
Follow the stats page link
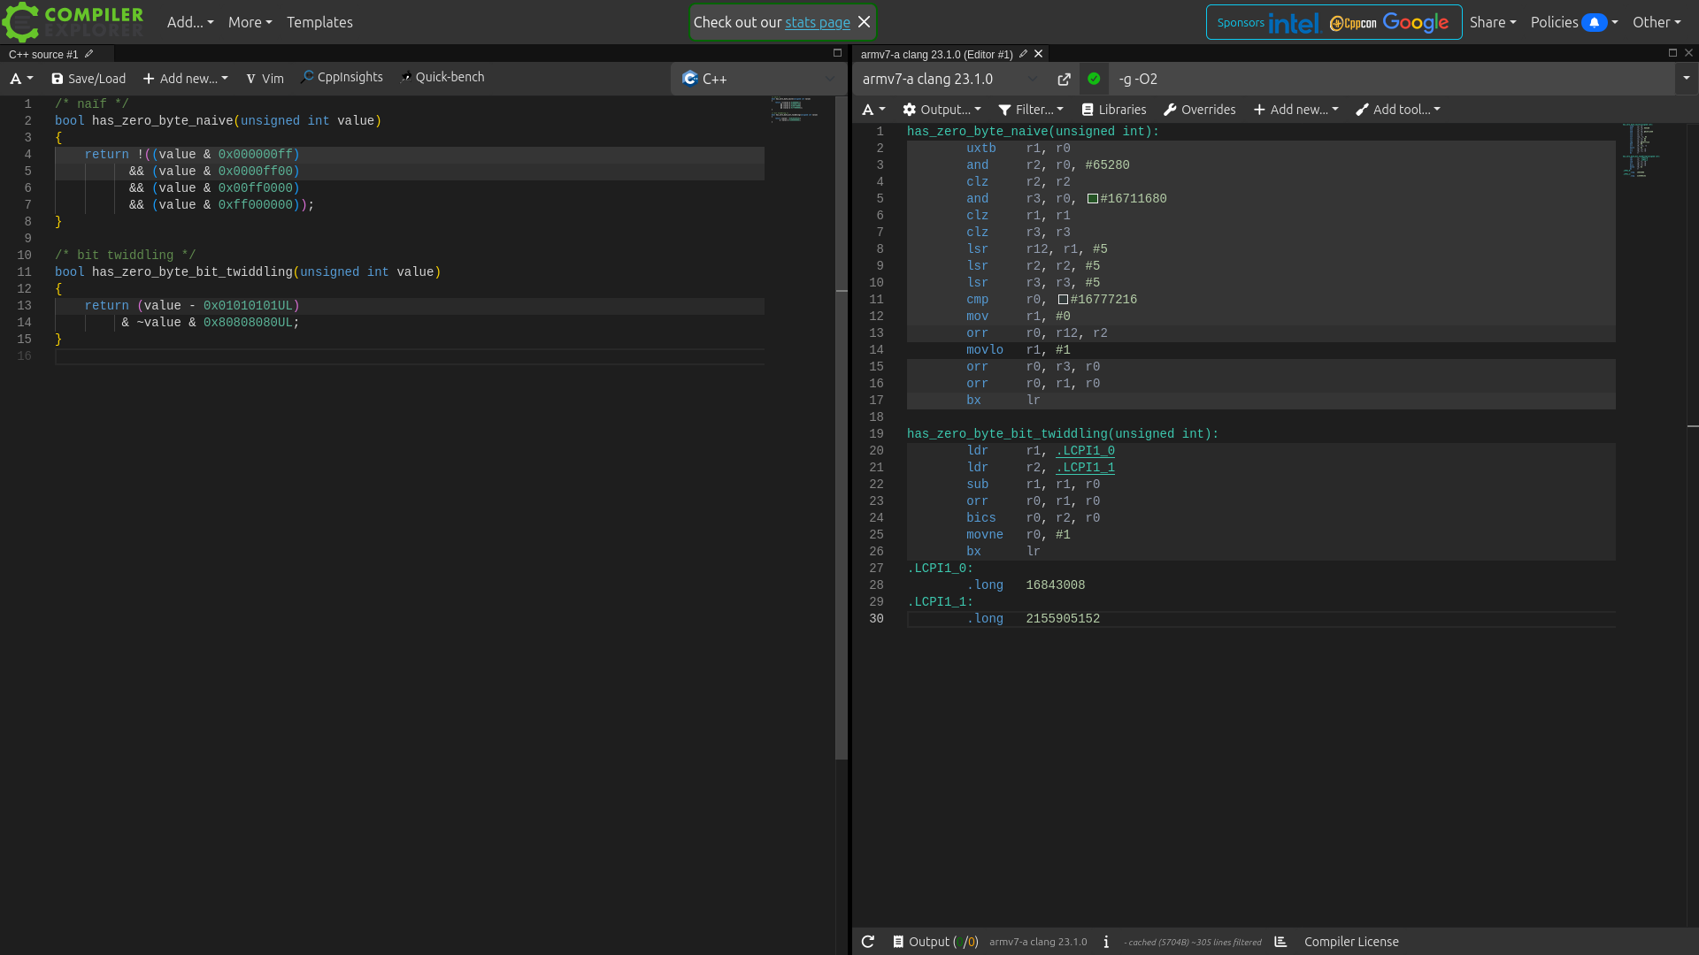pos(817,23)
